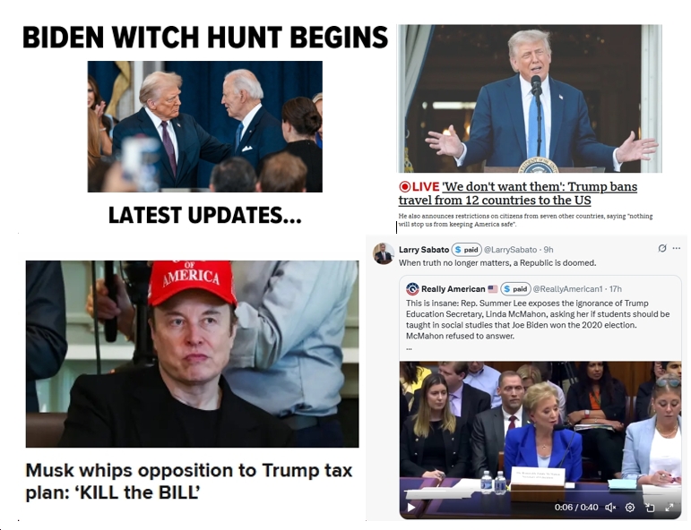Click the Musk red cap photo
691x530 pixels.
192,354
